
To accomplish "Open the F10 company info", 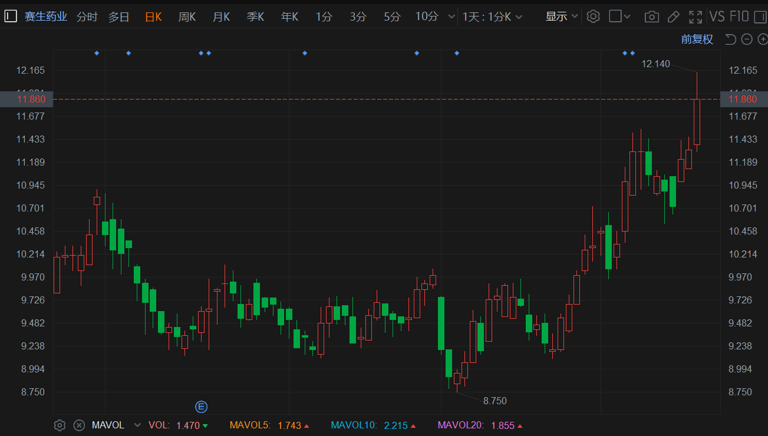I will tap(739, 16).
